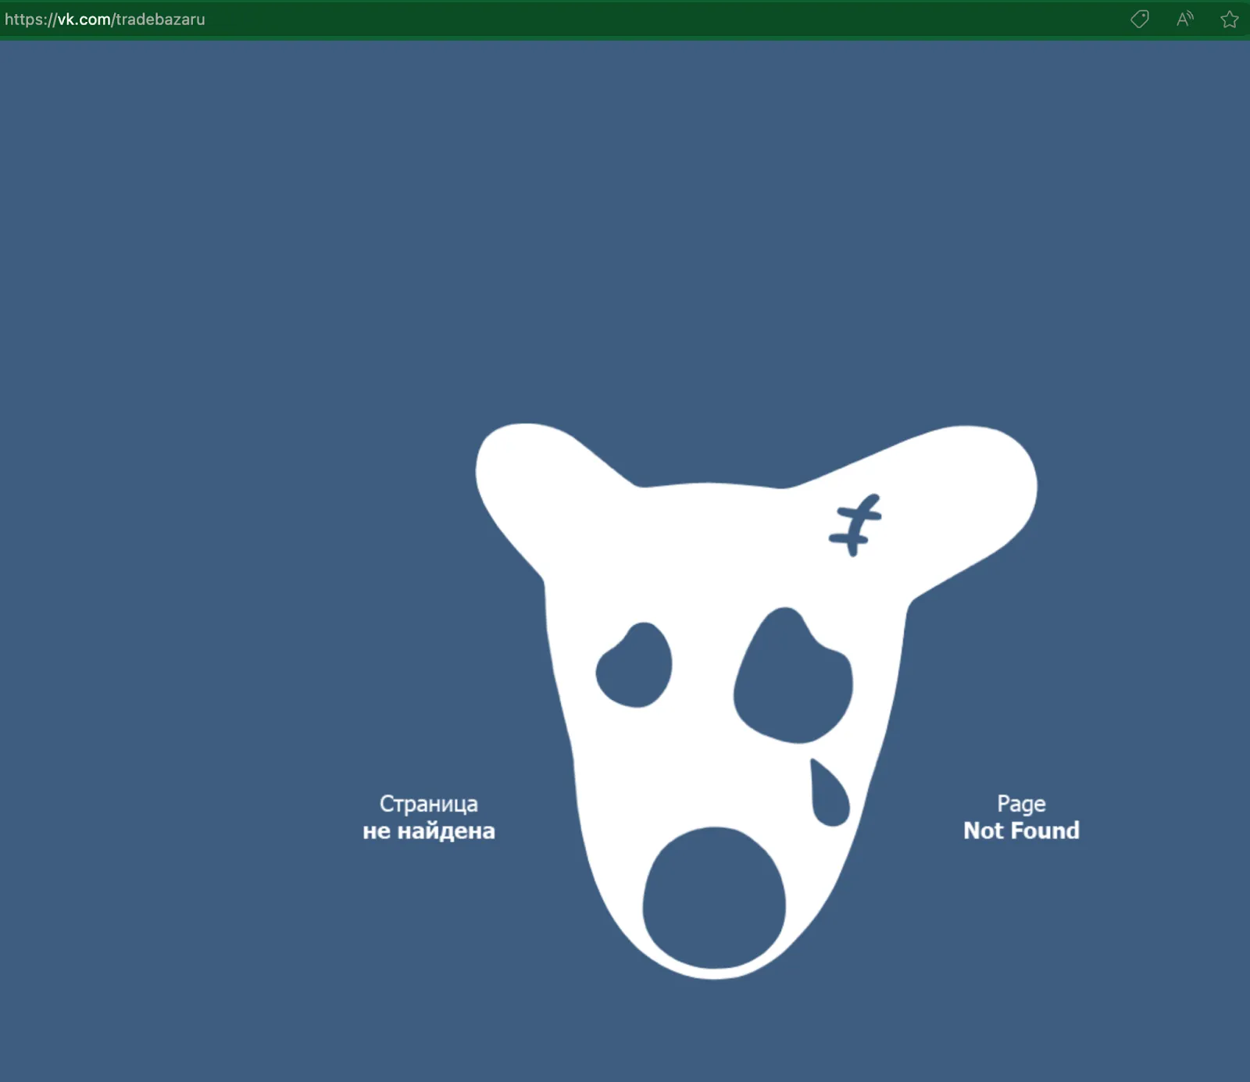Click the dog's larger right eye
This screenshot has width=1250, height=1082.
(x=793, y=677)
